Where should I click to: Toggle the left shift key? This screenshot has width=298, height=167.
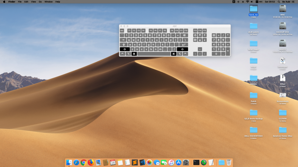tap(125, 49)
